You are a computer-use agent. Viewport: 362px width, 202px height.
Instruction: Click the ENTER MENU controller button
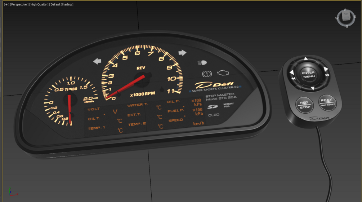point(309,74)
